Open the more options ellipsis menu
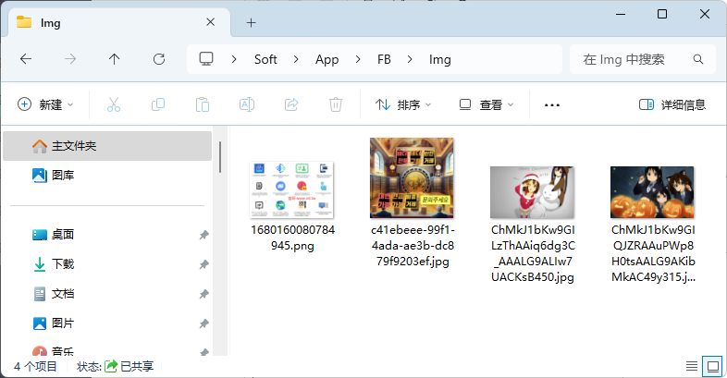This screenshot has height=378, width=727. point(552,105)
